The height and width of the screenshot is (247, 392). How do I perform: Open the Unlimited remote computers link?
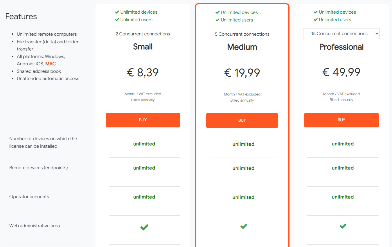pyautogui.click(x=47, y=34)
